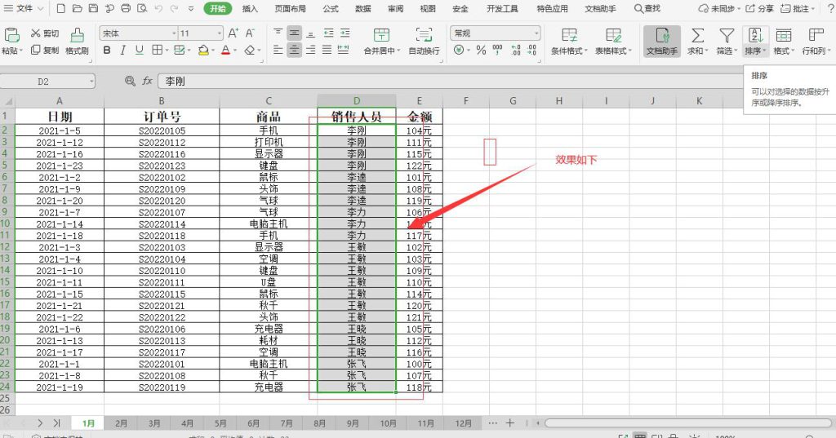This screenshot has height=438, width=836.
Task: Increase font size with the A+ icon
Action: point(233,33)
